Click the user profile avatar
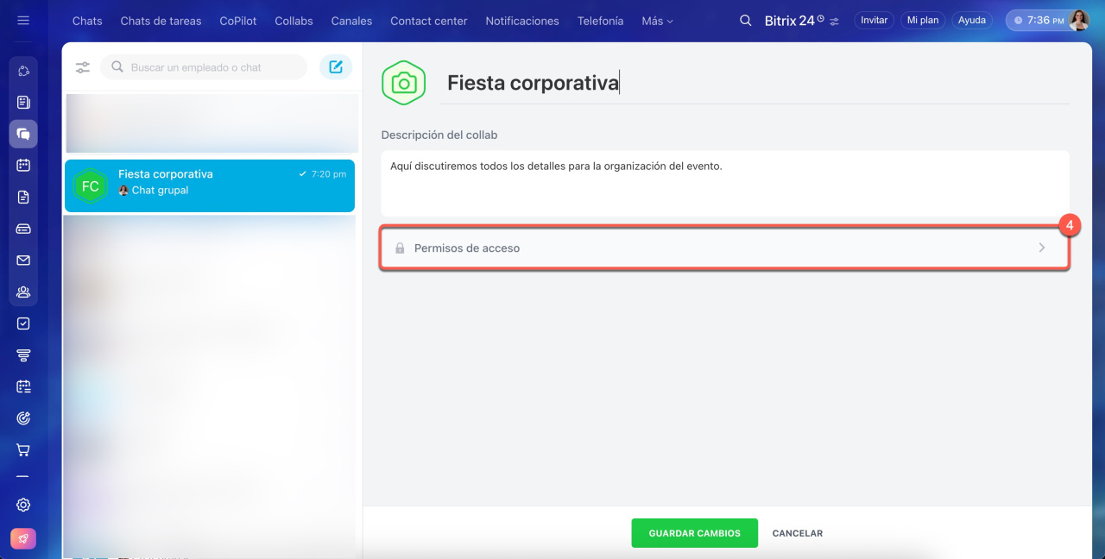Viewport: 1105px width, 559px height. pyautogui.click(x=1079, y=21)
